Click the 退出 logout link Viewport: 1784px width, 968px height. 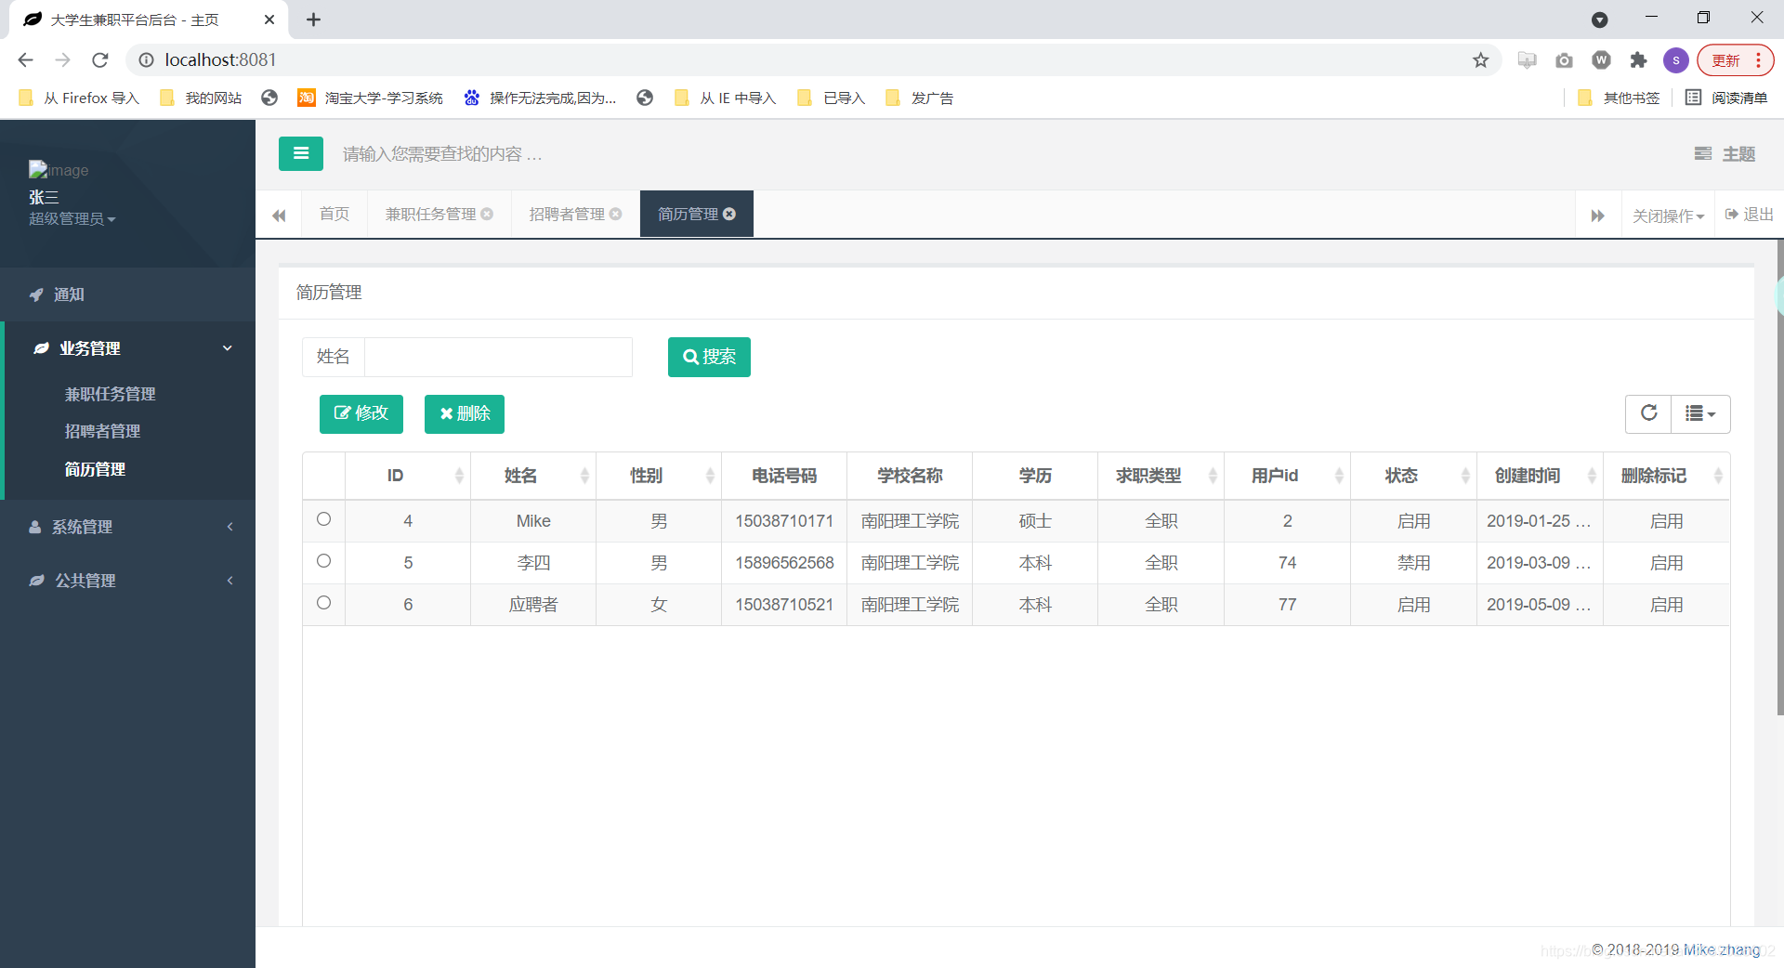1750,215
